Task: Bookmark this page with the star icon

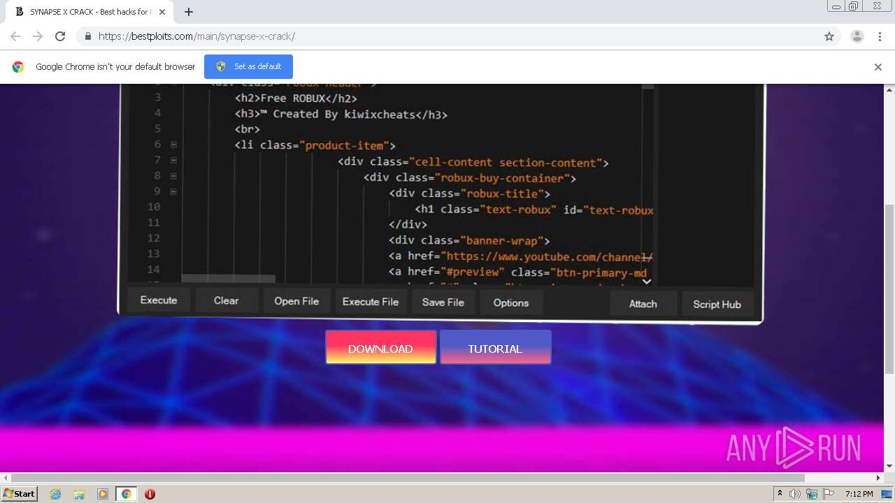Action: point(829,36)
